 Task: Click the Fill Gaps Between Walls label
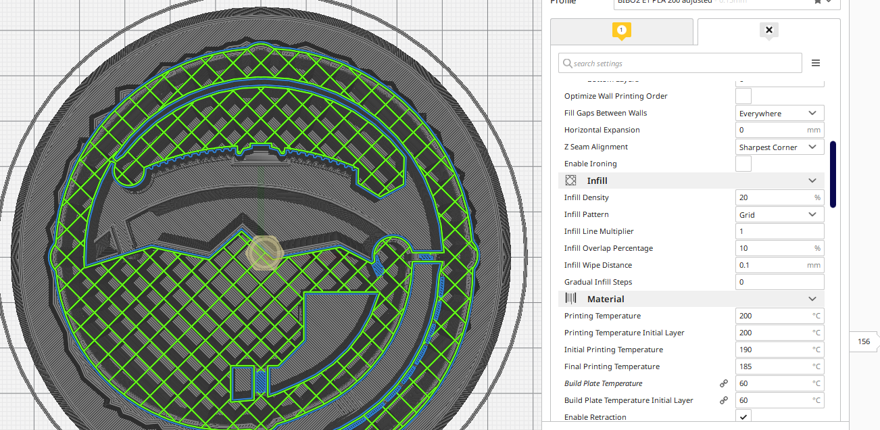coord(606,113)
